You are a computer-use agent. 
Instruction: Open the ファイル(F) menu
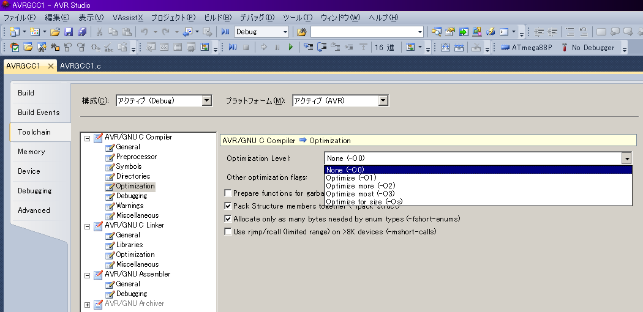[19, 18]
